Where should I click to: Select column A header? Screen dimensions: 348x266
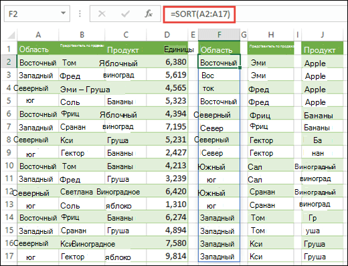point(38,35)
